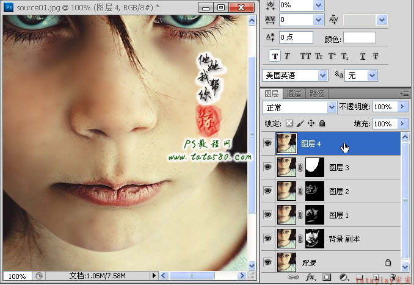Click the text 颜色 color swatch

point(359,38)
